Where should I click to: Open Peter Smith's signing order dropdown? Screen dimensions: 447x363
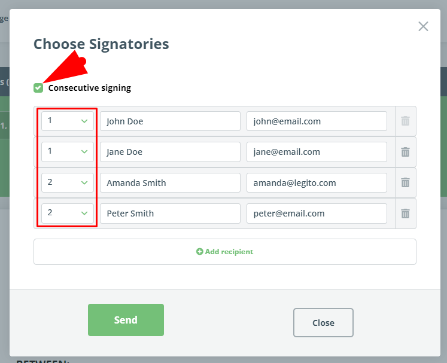click(68, 213)
